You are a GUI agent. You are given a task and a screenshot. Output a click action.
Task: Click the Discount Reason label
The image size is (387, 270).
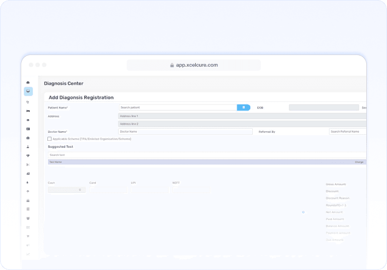[x=338, y=198]
